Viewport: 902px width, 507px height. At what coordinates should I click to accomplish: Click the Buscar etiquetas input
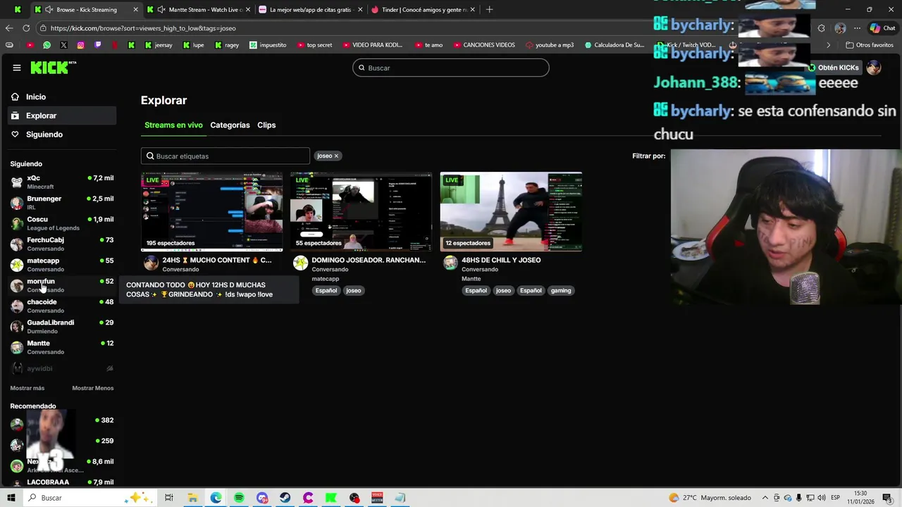coord(225,156)
